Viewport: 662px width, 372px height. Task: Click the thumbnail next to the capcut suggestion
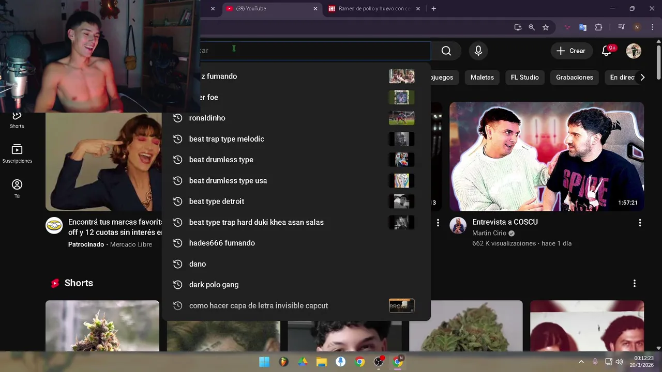401,305
